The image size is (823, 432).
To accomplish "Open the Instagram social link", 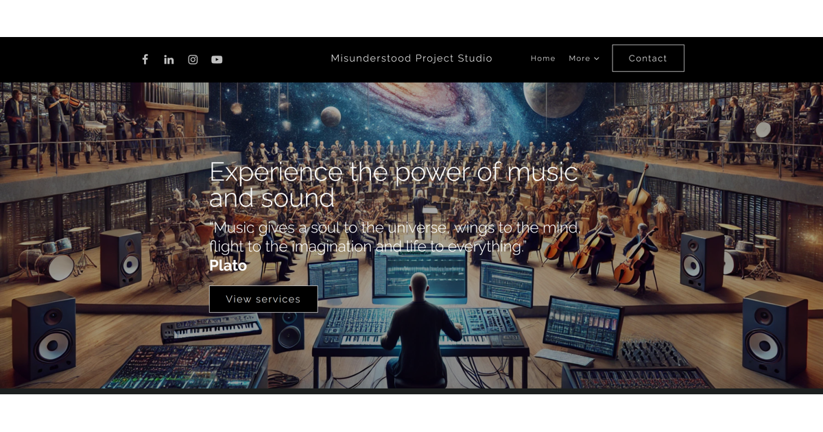I will pos(193,60).
